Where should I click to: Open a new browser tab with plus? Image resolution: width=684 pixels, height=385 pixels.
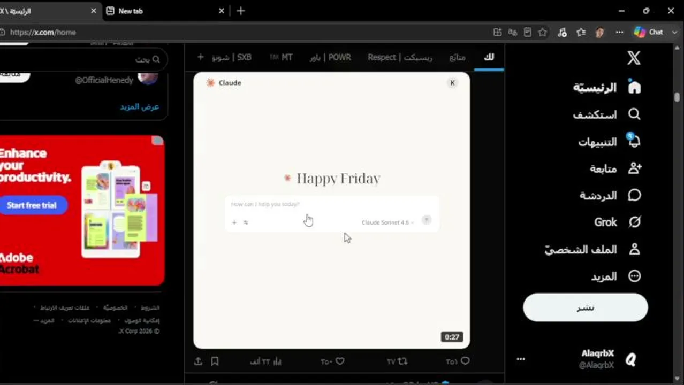pyautogui.click(x=241, y=11)
